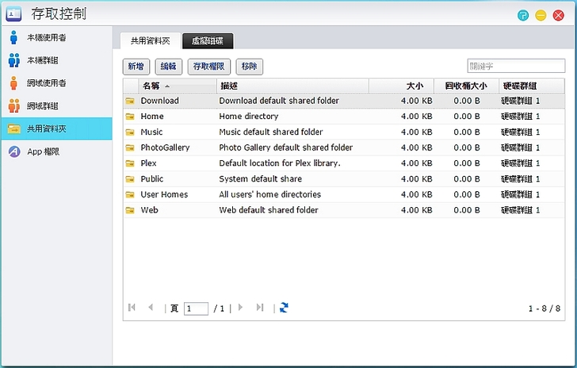Click the Download folder icon
577x368 pixels.
pos(130,101)
